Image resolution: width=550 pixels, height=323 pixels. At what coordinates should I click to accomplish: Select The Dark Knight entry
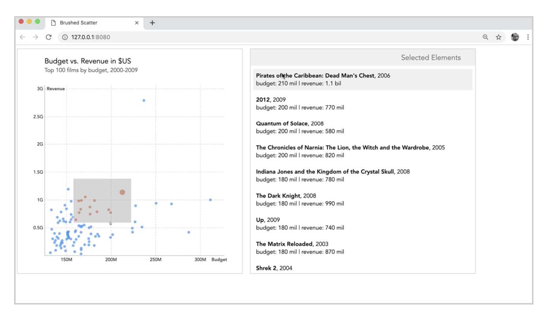click(363, 200)
